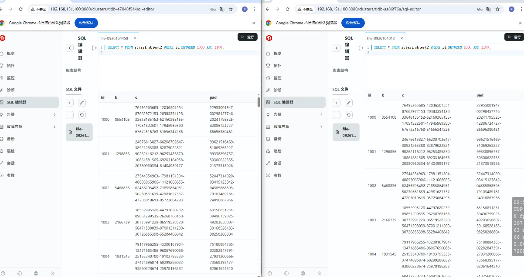Click the rename pencil icon in right window

pyautogui.click(x=348, y=103)
